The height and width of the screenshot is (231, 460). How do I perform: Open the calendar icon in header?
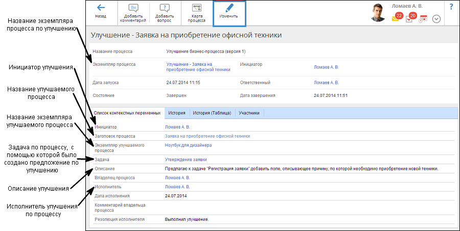point(423,19)
